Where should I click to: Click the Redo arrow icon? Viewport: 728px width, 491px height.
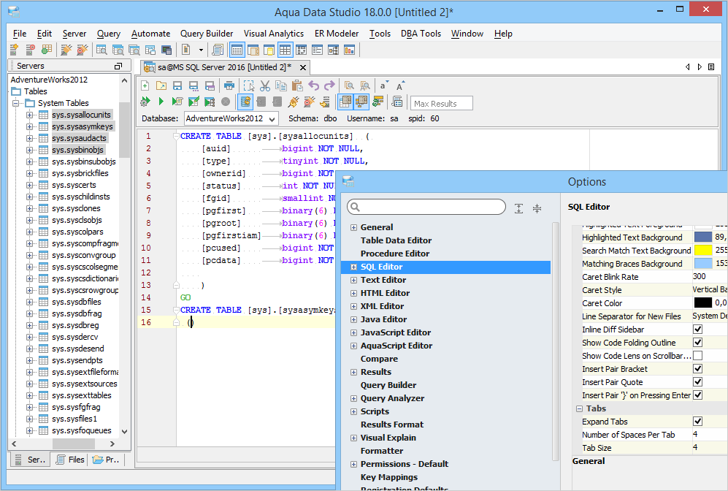pos(329,85)
